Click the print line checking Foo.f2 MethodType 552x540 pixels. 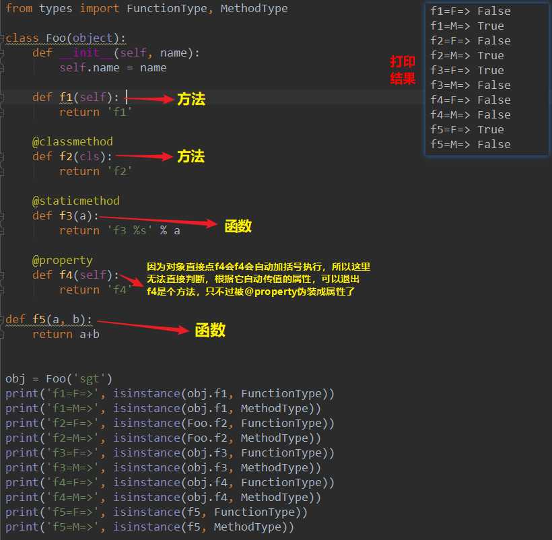click(163, 438)
